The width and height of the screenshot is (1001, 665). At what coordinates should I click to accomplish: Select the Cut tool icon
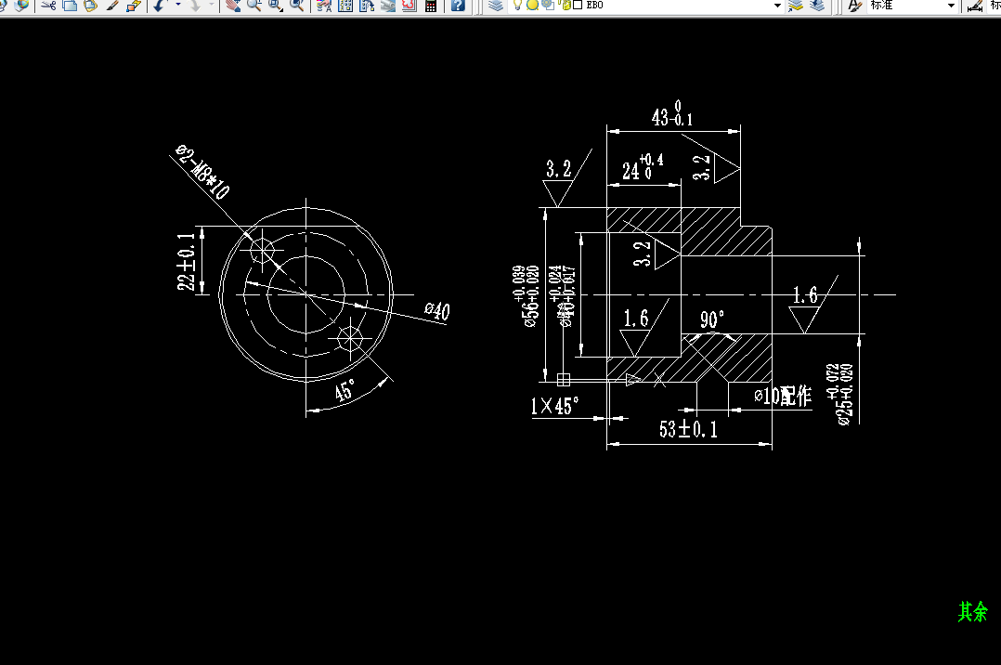pos(48,7)
